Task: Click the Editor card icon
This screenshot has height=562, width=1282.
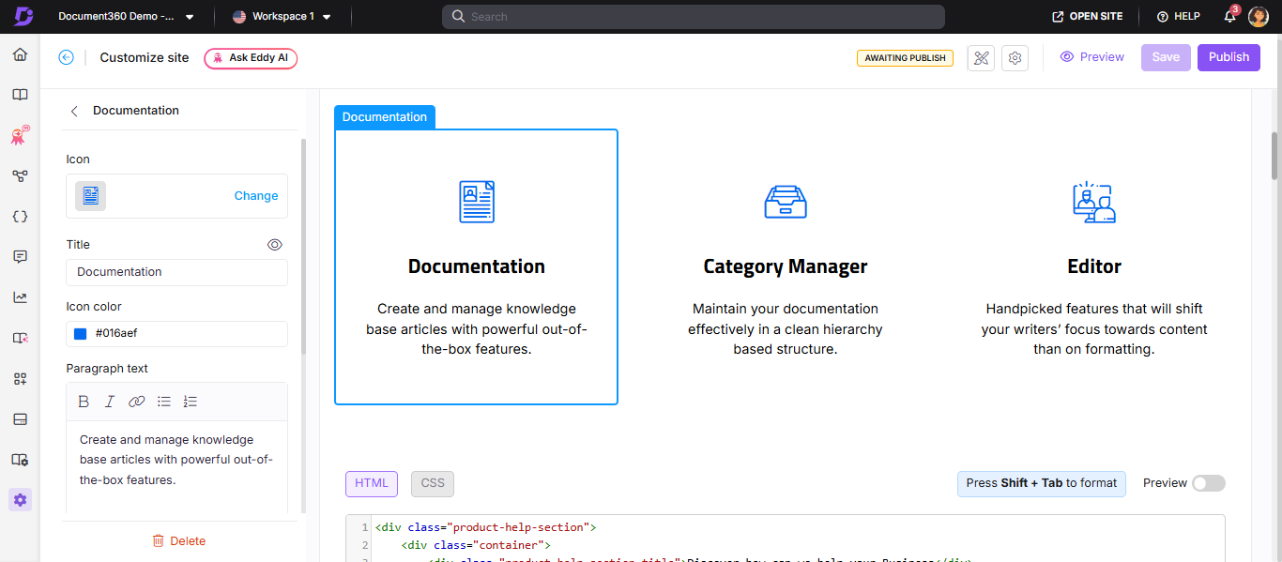Action: [1094, 202]
